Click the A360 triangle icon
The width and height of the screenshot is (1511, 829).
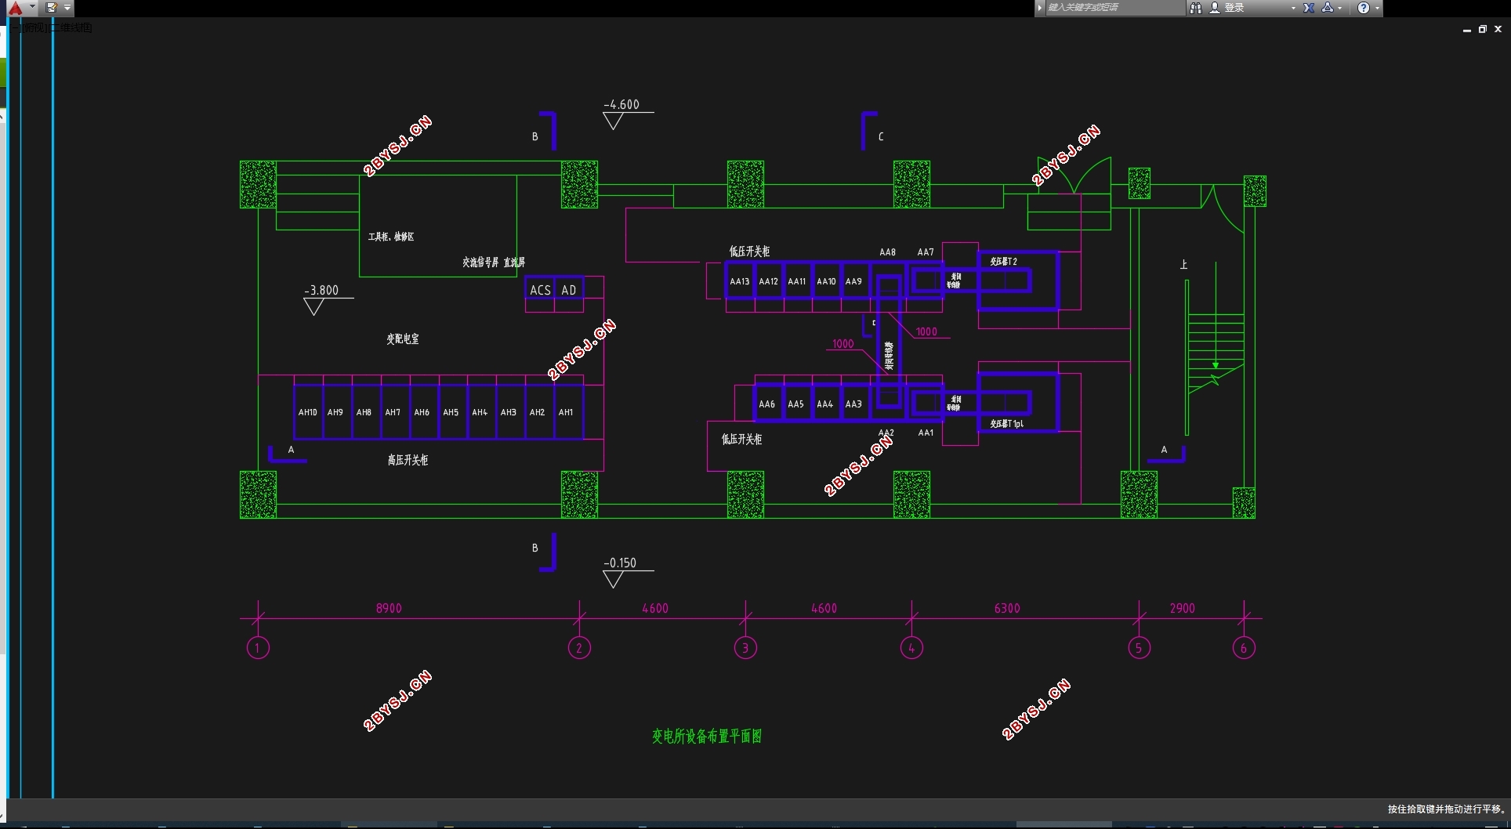(x=1328, y=8)
